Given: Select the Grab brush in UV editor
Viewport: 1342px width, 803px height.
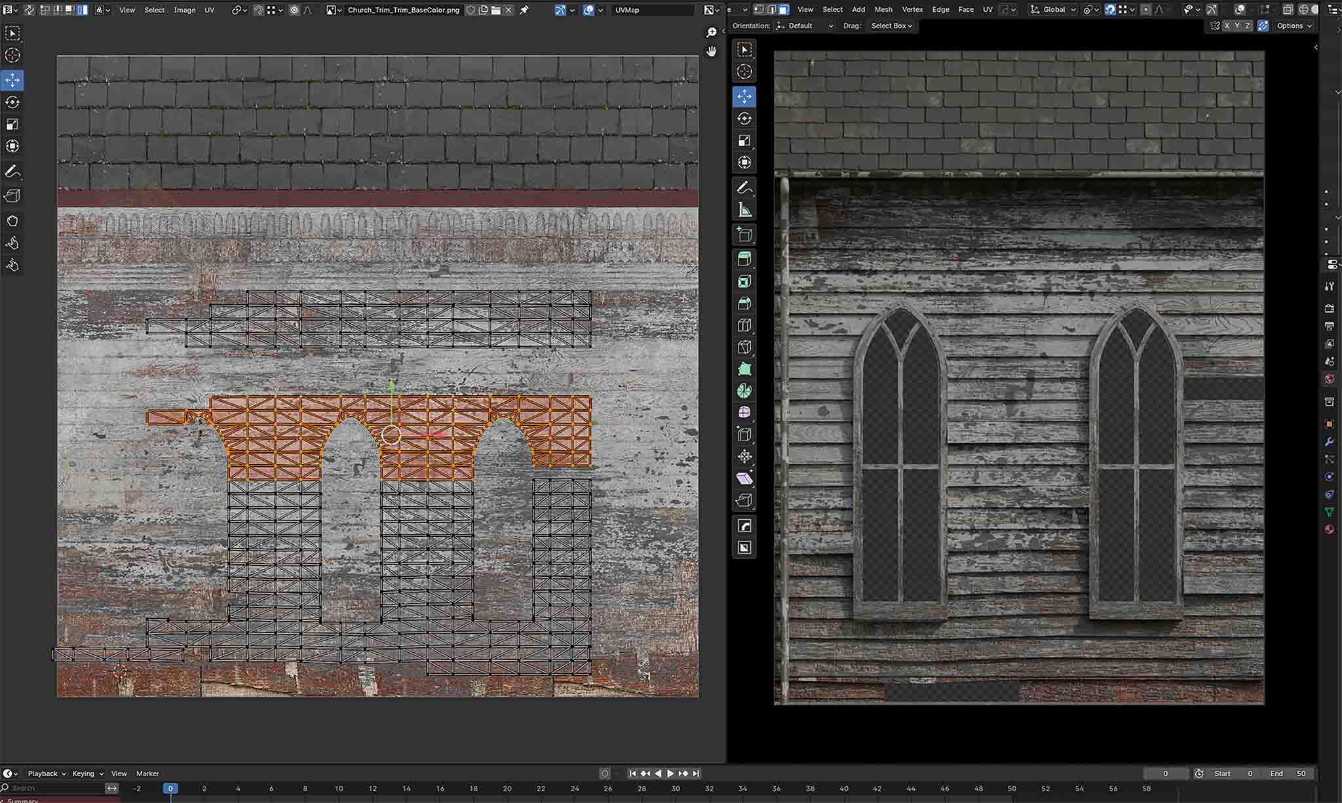Looking at the screenshot, I should point(12,221).
